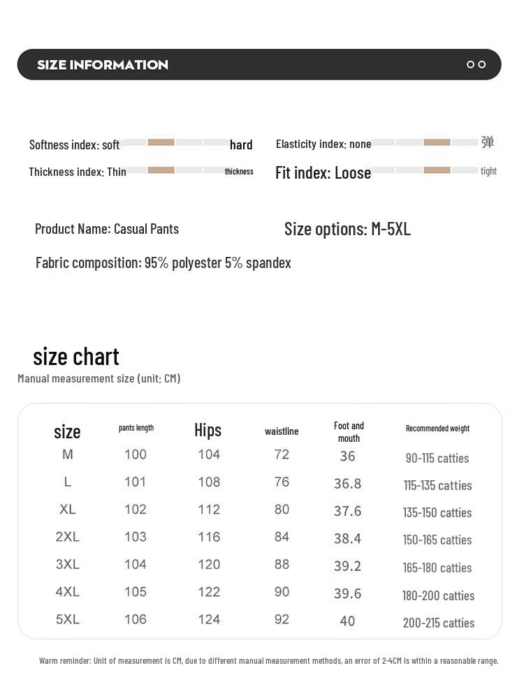Click the Foot and mouth column header
The image size is (524, 698).
coord(349,431)
